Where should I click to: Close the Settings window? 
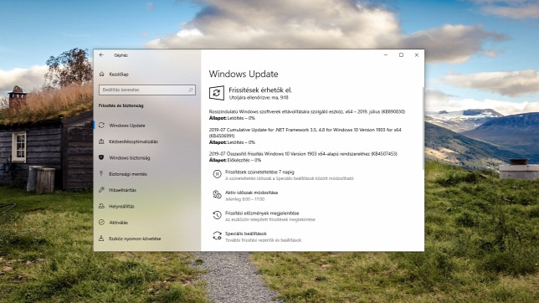coord(417,55)
